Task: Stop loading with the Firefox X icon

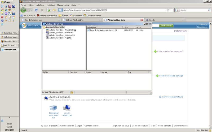Action: pos(42,10)
